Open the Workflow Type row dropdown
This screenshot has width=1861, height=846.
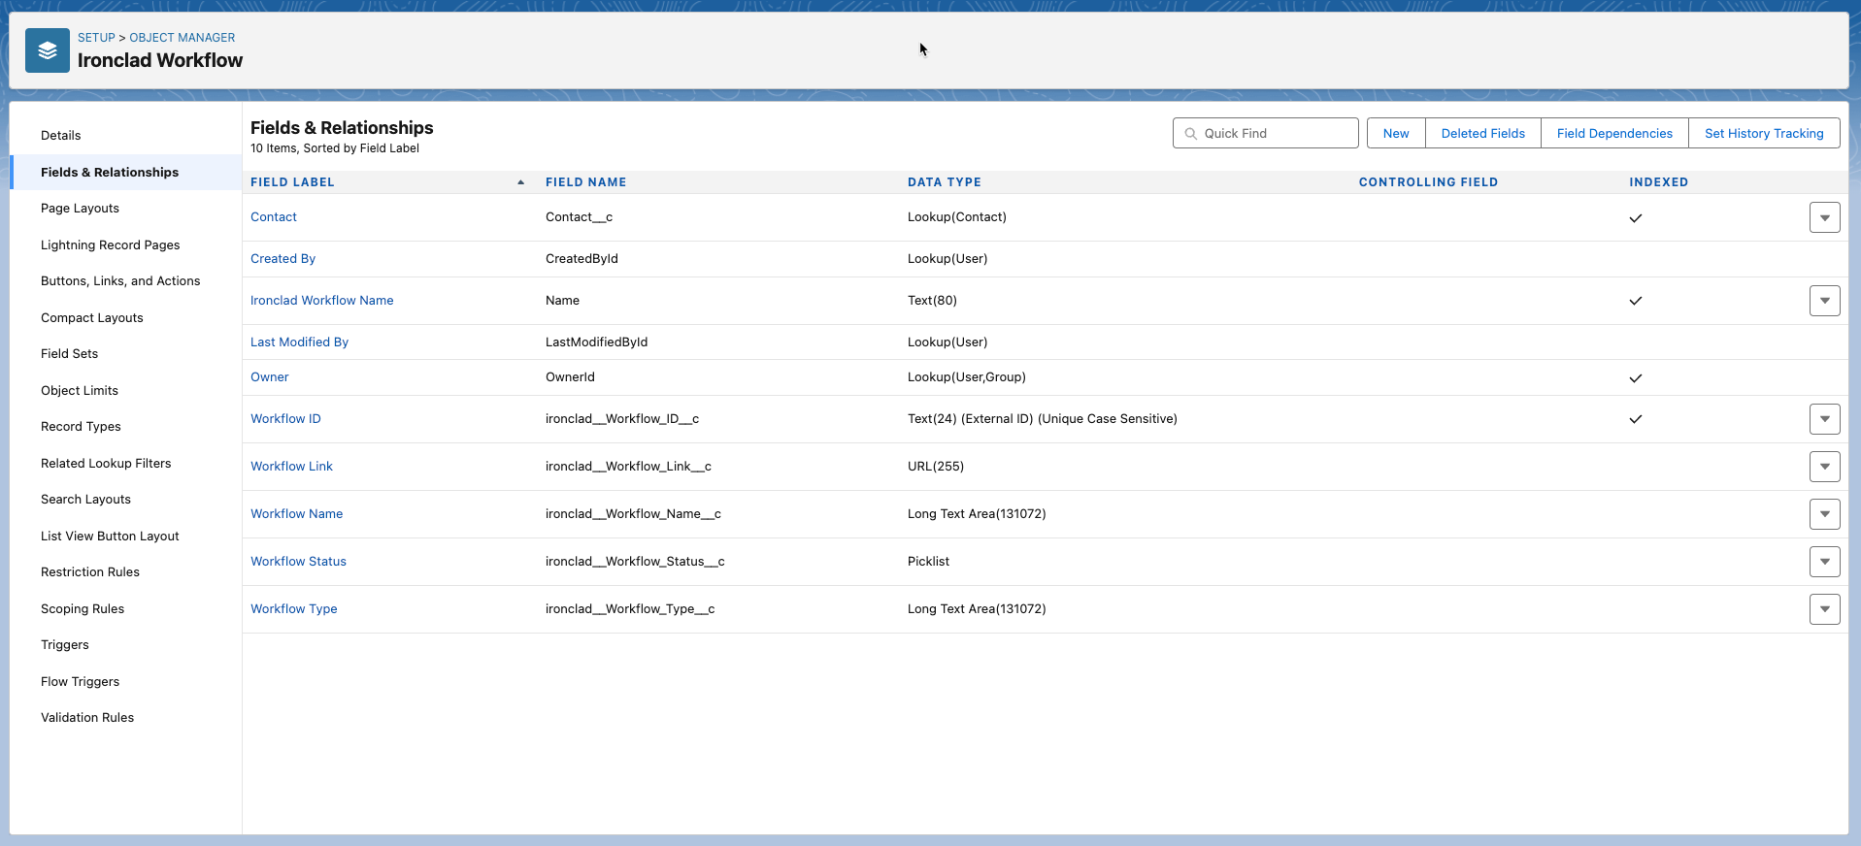[x=1825, y=609]
